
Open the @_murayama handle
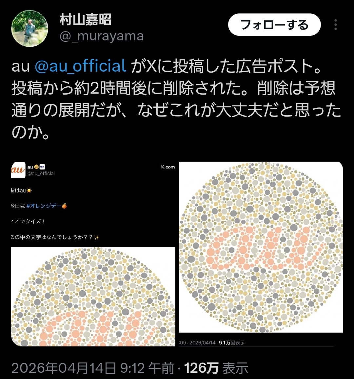coord(102,36)
